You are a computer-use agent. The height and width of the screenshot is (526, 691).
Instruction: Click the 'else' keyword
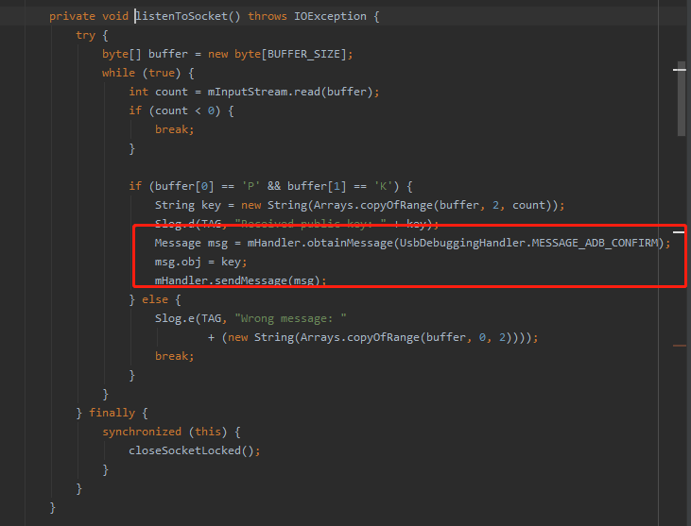click(155, 299)
